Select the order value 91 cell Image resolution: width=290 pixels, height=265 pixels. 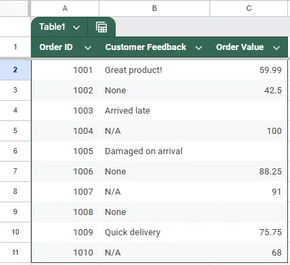[249, 192]
